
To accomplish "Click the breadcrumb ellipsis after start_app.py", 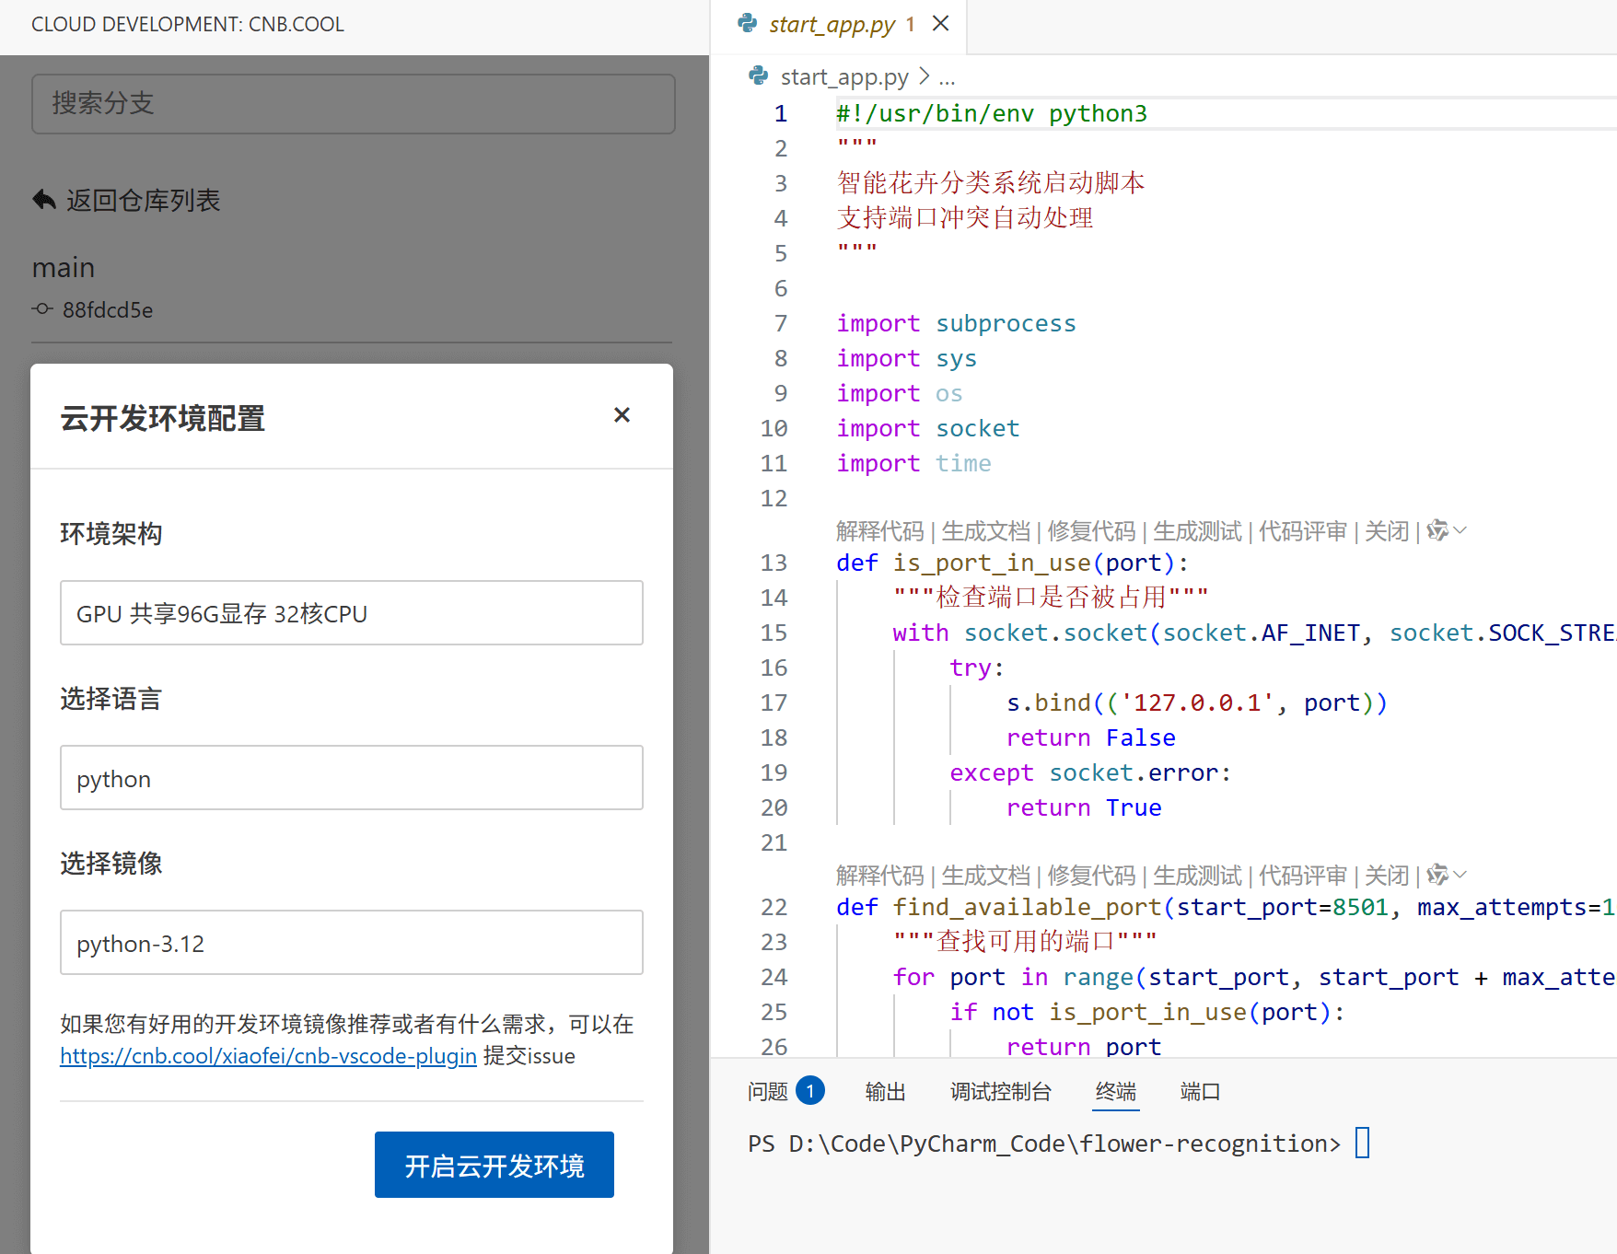I will pos(947,77).
